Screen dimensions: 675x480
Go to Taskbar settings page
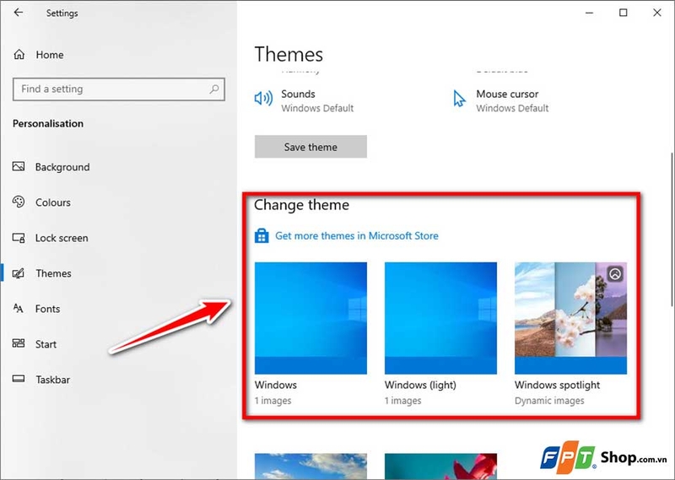52,380
